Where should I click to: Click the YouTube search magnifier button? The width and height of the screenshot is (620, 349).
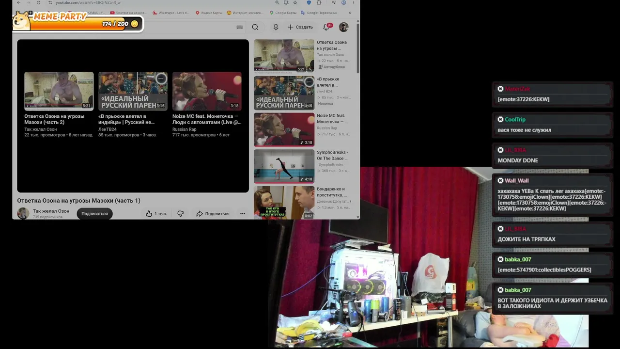point(255,27)
